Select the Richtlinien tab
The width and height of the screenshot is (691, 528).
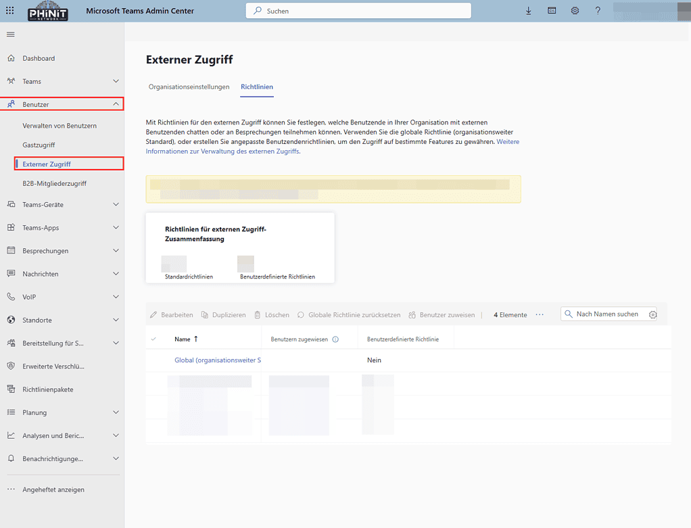pos(256,87)
